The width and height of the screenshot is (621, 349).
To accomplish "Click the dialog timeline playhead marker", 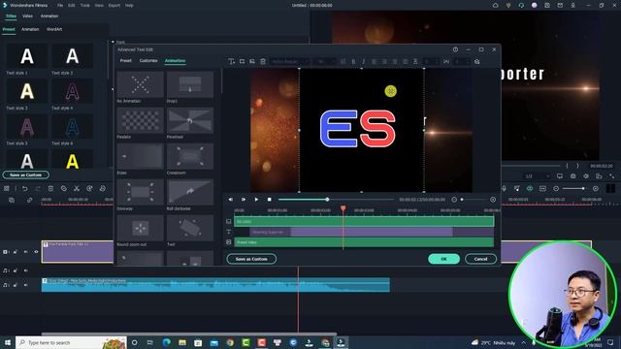I will point(343,208).
